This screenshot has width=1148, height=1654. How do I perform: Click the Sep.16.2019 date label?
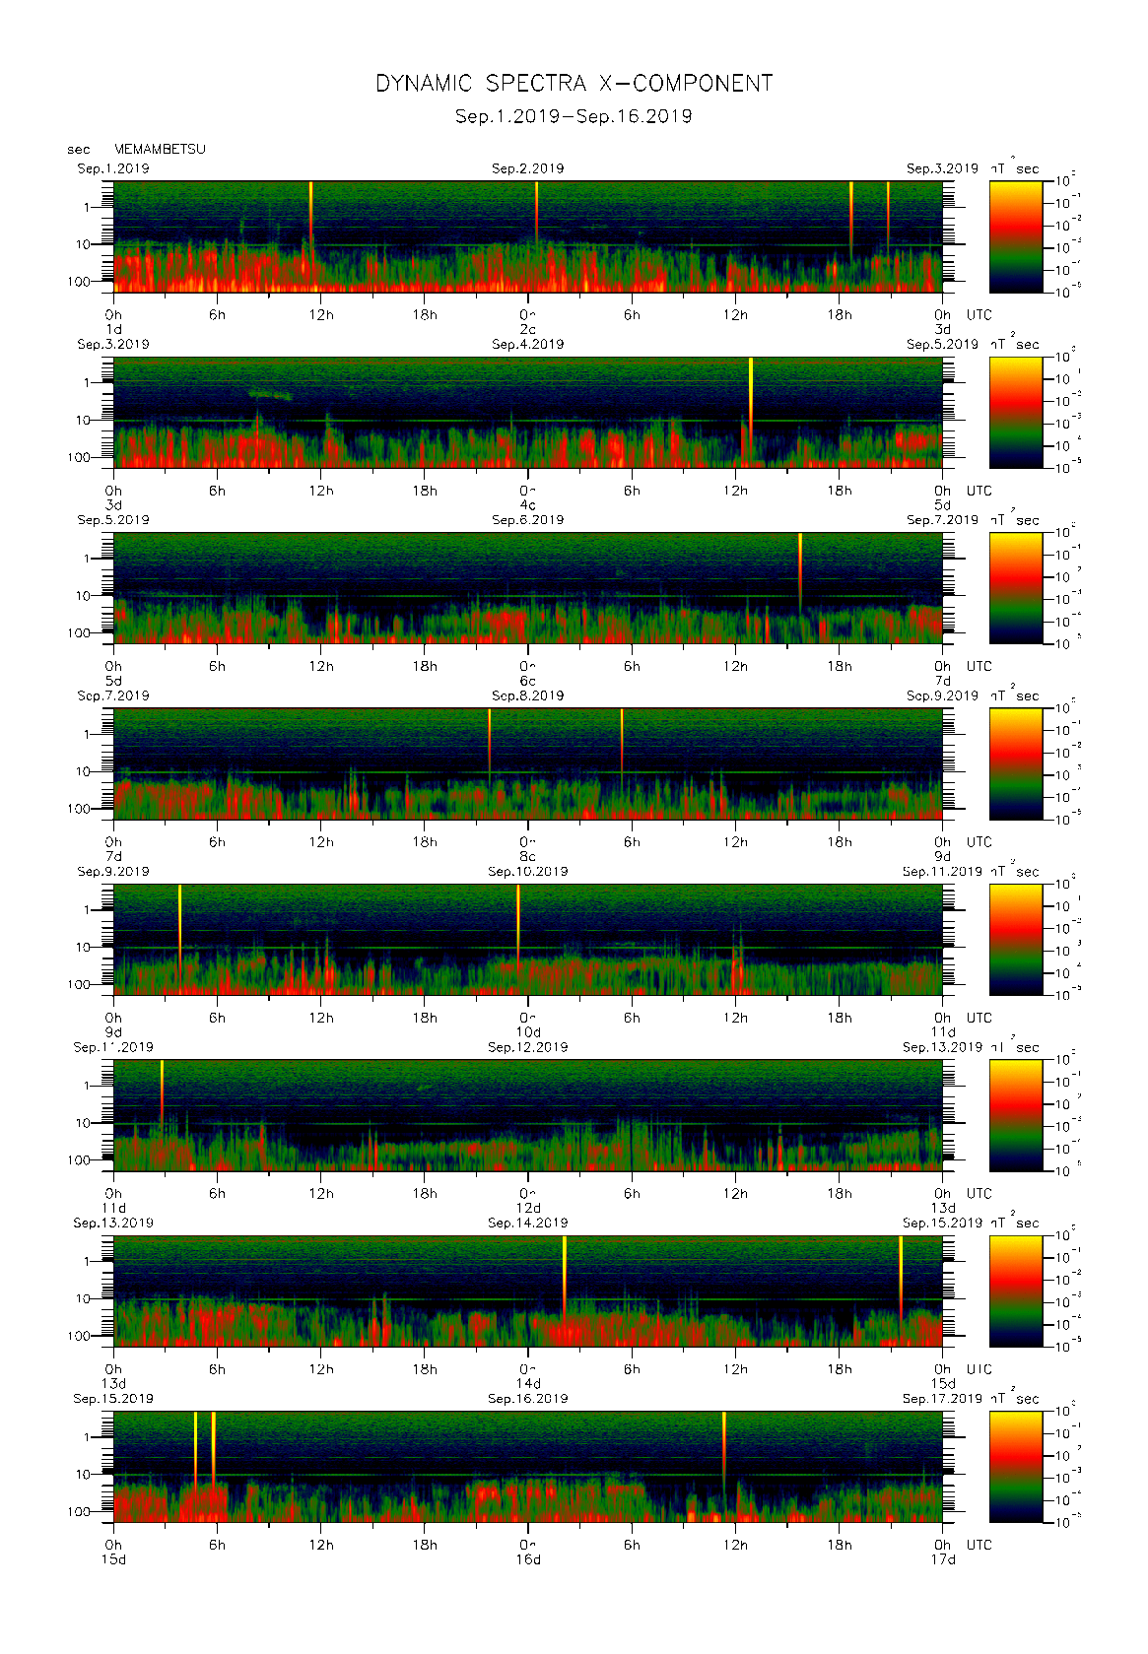pos(528,1399)
